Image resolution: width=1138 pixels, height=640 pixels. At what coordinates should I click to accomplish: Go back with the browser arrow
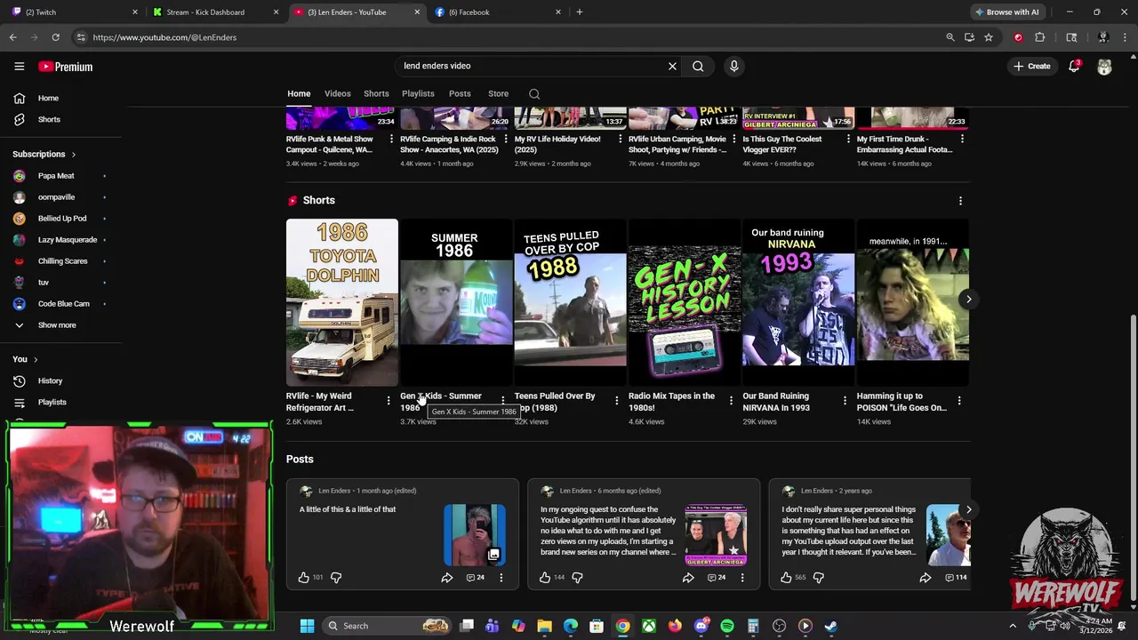click(x=13, y=37)
